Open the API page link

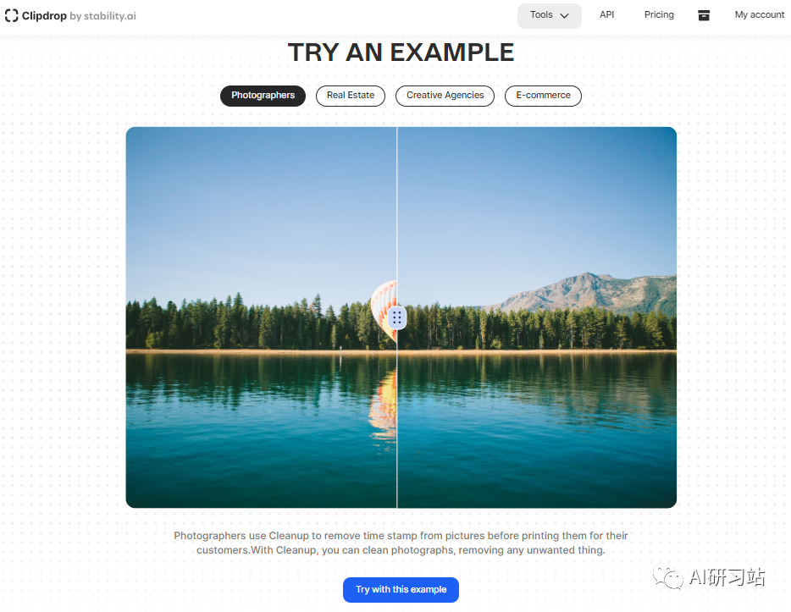click(607, 14)
